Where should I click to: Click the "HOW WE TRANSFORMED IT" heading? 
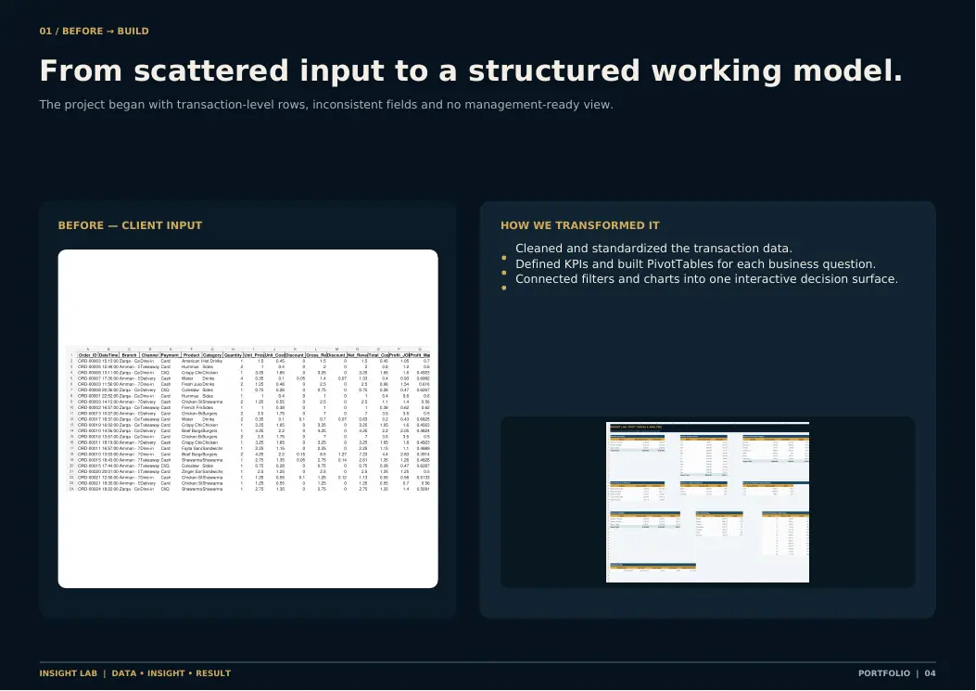[x=580, y=225]
